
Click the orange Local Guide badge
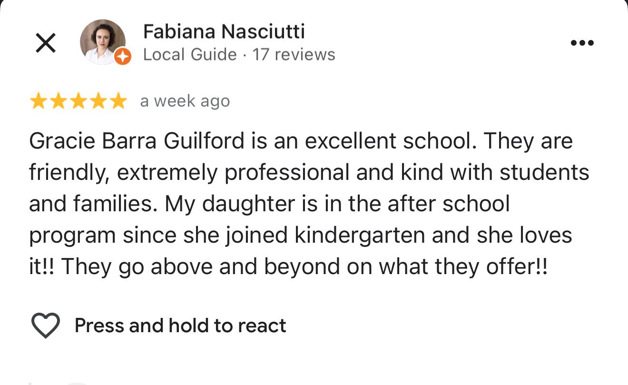[x=123, y=56]
